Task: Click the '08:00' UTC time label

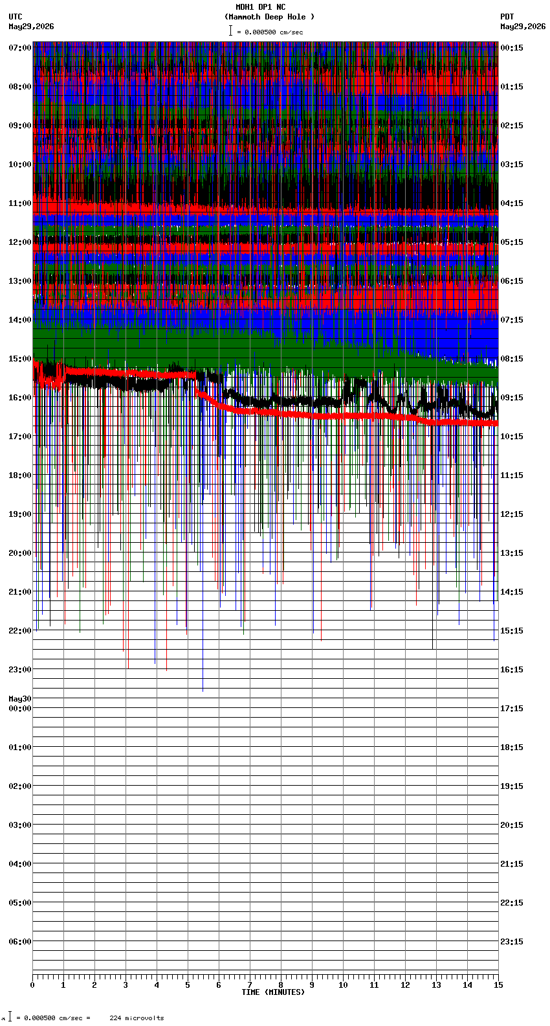Action: tap(20, 87)
